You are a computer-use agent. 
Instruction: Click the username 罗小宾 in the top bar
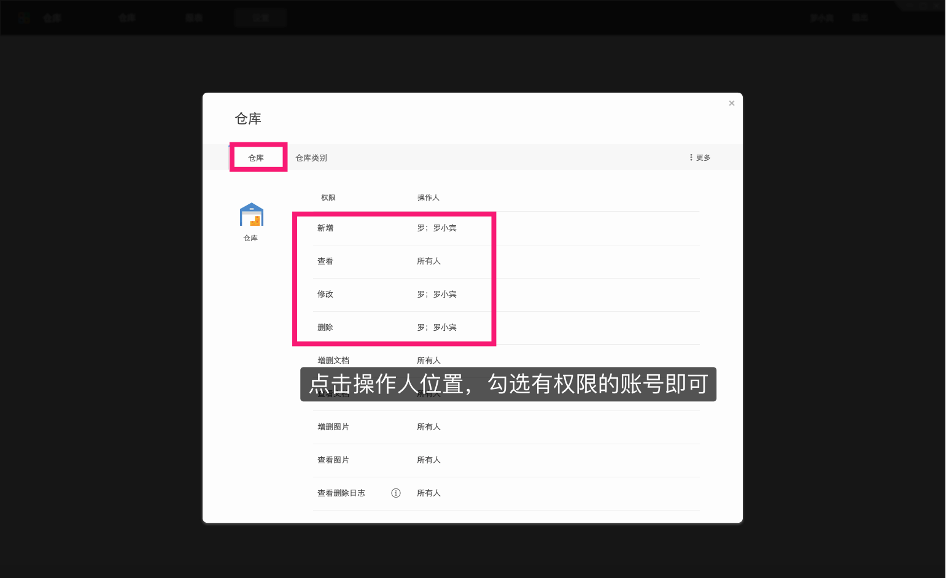tap(821, 17)
